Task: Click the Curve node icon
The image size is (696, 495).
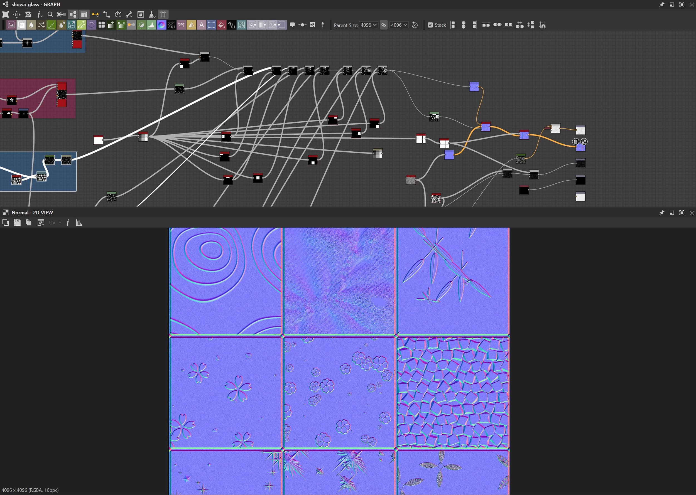Action: click(51, 25)
